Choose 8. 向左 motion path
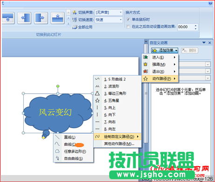Screen dimensions: 215x182 pyautogui.click(x=118, y=129)
